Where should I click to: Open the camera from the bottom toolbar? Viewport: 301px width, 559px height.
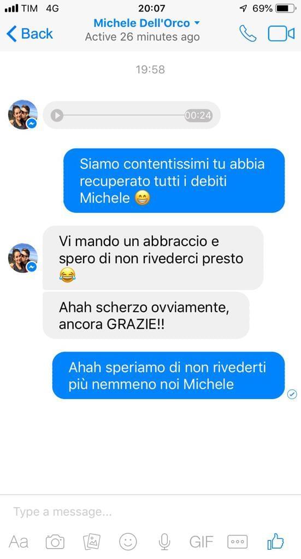(55, 542)
